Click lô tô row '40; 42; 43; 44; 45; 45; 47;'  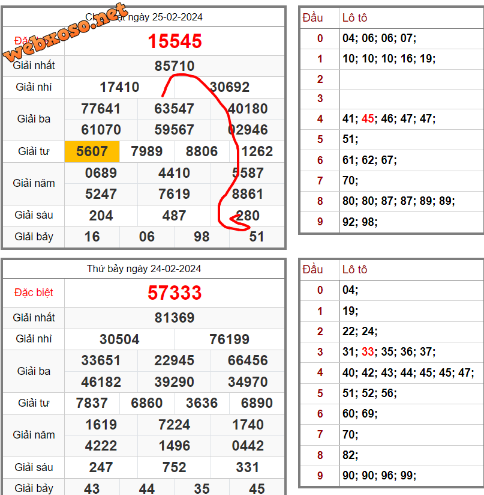pos(408,372)
